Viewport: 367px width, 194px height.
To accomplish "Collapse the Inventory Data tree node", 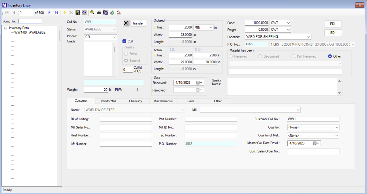I will pos(6,28).
